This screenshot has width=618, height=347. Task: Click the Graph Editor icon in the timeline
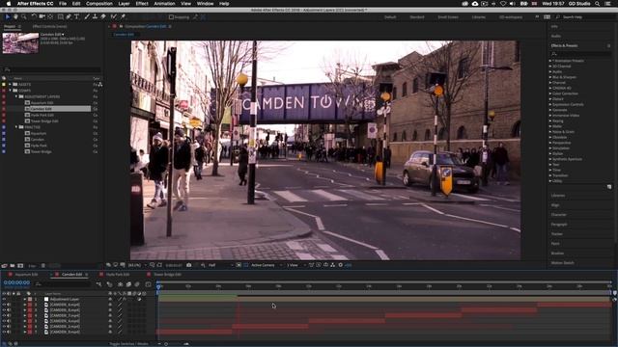pyautogui.click(x=148, y=284)
